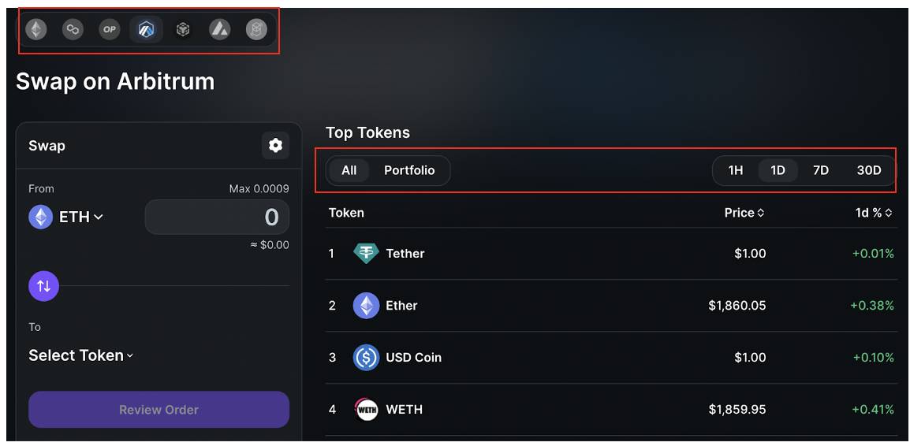This screenshot has height=446, width=910.
Task: Open swap settings gear icon
Action: (275, 145)
